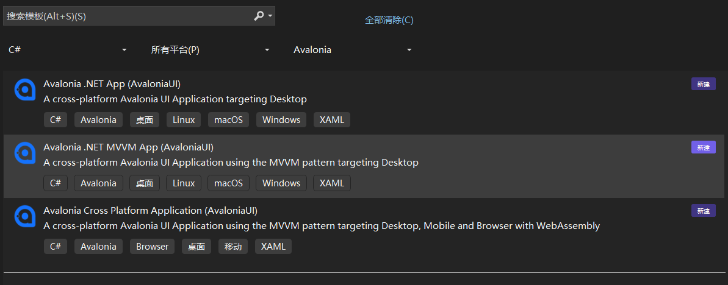Click the Browser tag on Cross Platform template
The height and width of the screenshot is (285, 728).
(153, 247)
